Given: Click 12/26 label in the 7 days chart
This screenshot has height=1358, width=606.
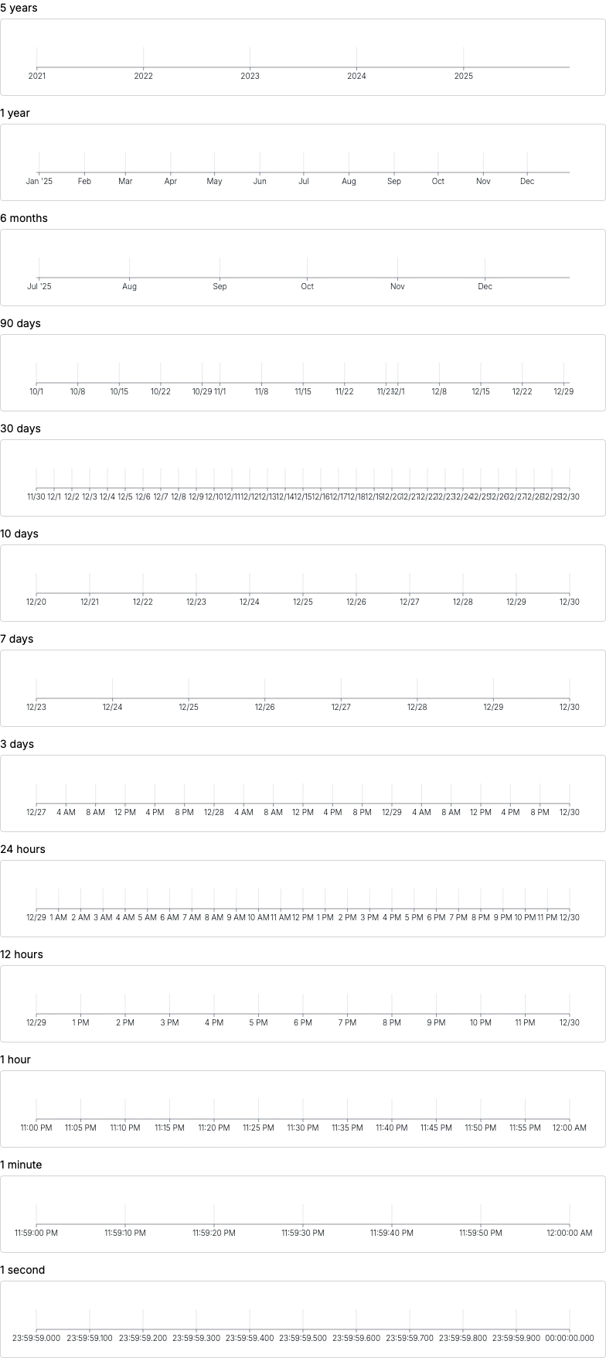Looking at the screenshot, I should click(265, 707).
